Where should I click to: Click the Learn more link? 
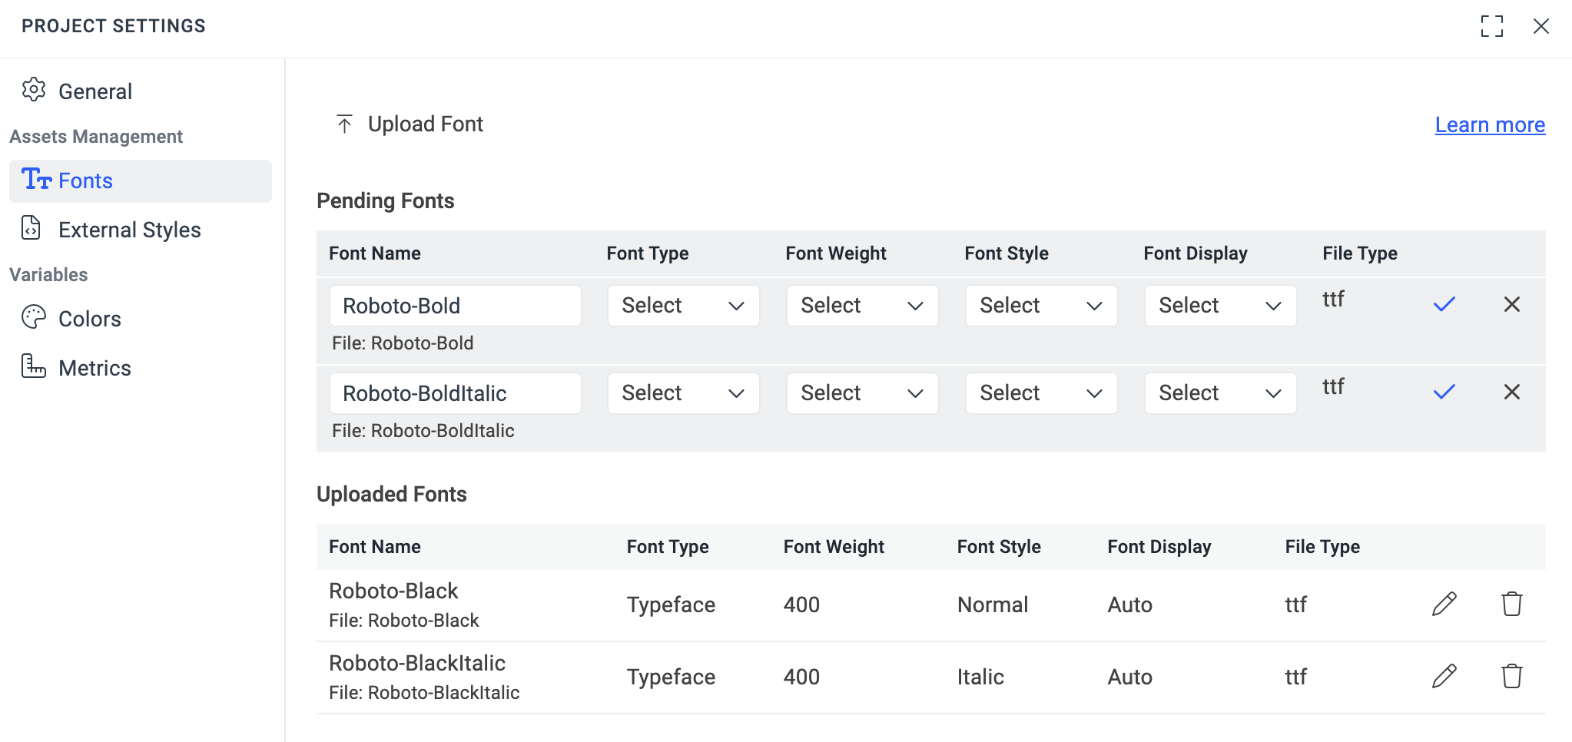click(x=1489, y=124)
